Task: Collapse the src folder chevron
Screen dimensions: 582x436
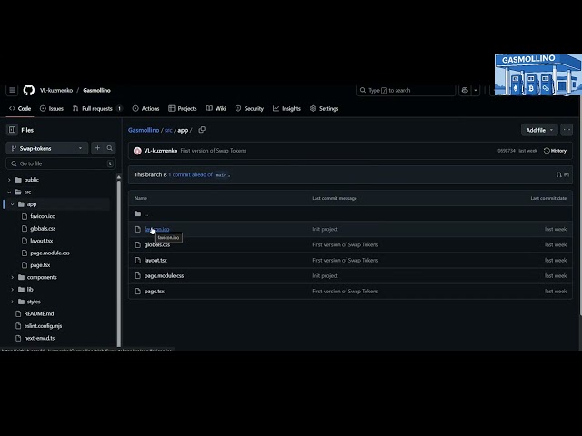Action: (x=9, y=192)
